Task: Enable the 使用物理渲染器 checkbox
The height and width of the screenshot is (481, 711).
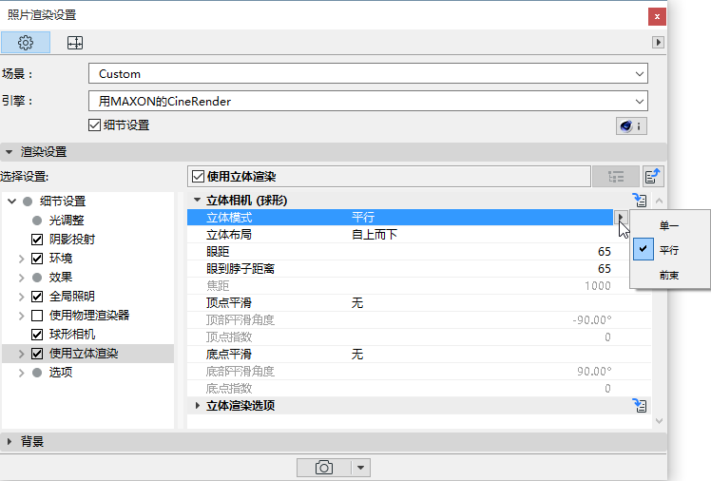Action: click(x=37, y=316)
